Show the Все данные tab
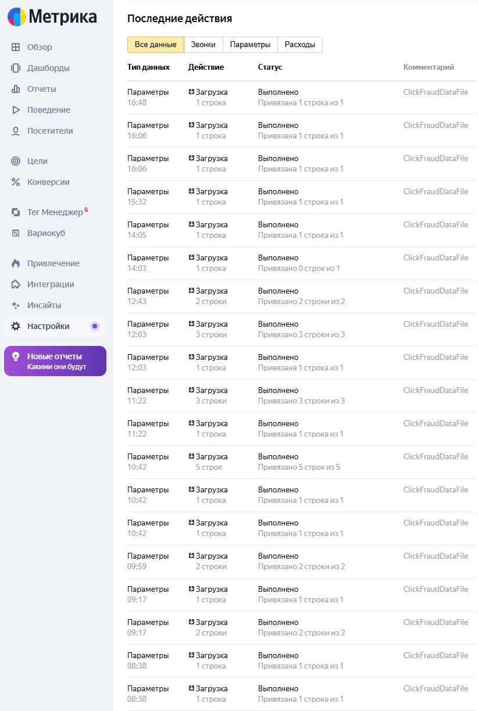Viewport: 479px width, 711px height. 155,45
